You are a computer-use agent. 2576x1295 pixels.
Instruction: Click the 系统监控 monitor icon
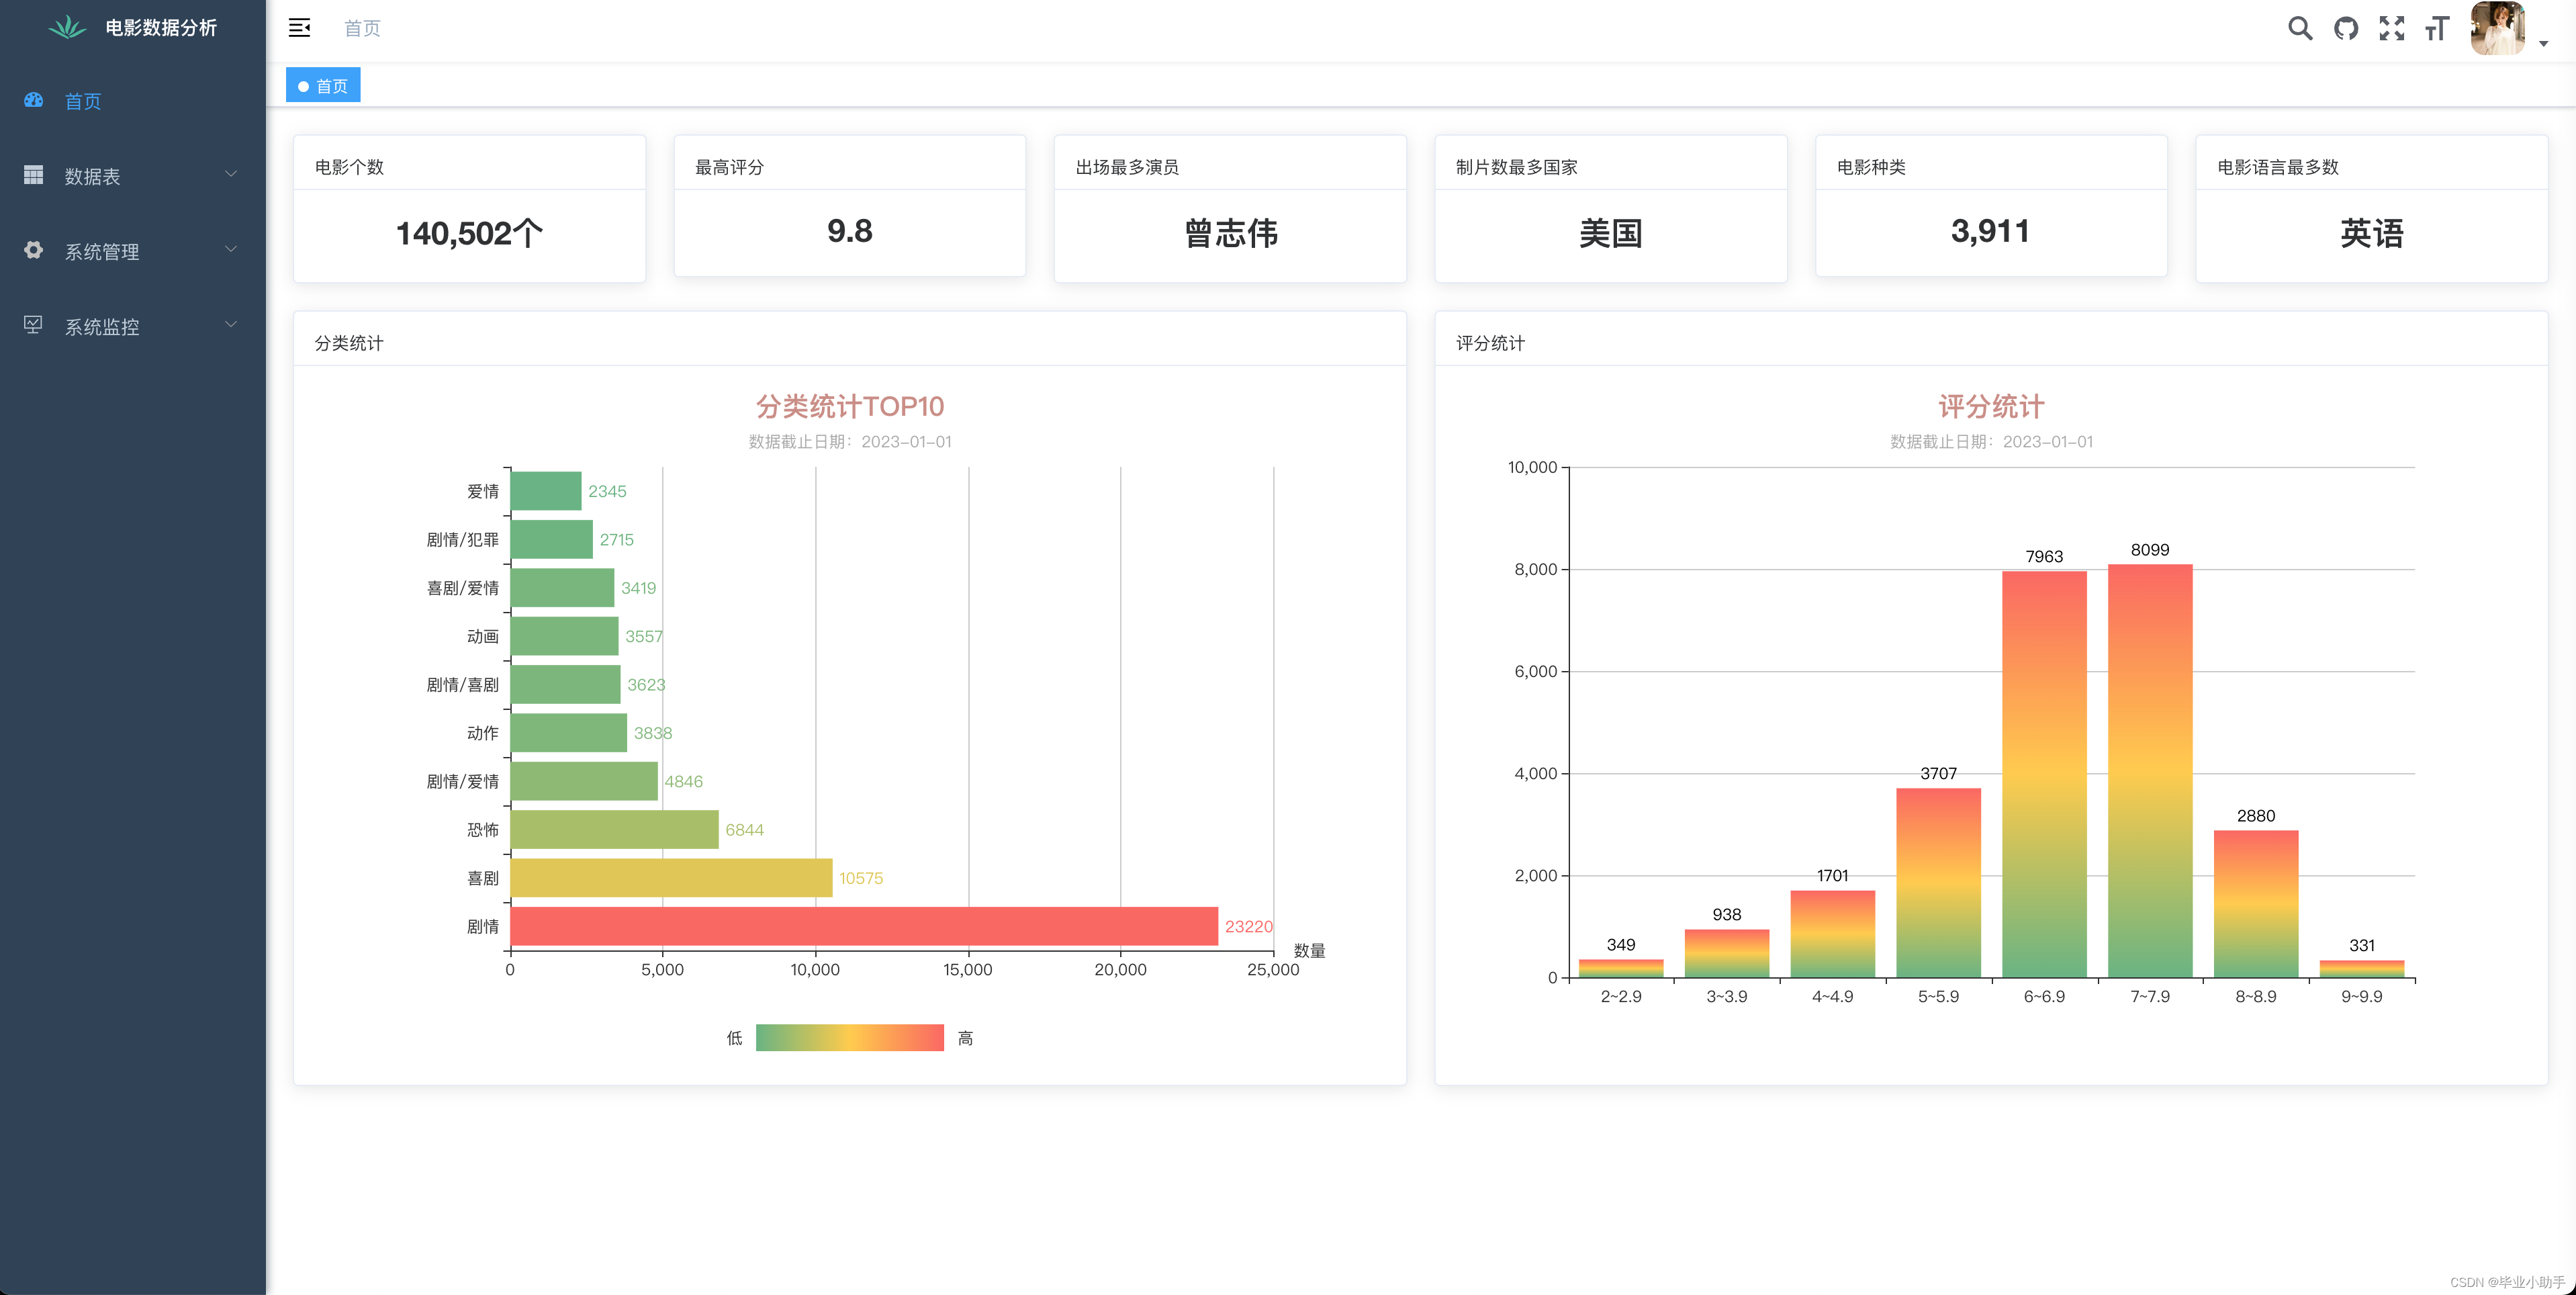(x=33, y=325)
